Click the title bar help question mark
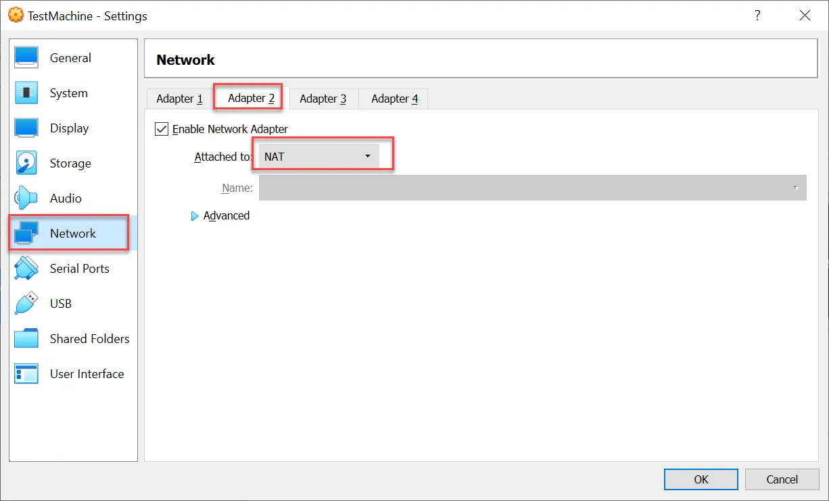The height and width of the screenshot is (501, 829). coord(757,15)
